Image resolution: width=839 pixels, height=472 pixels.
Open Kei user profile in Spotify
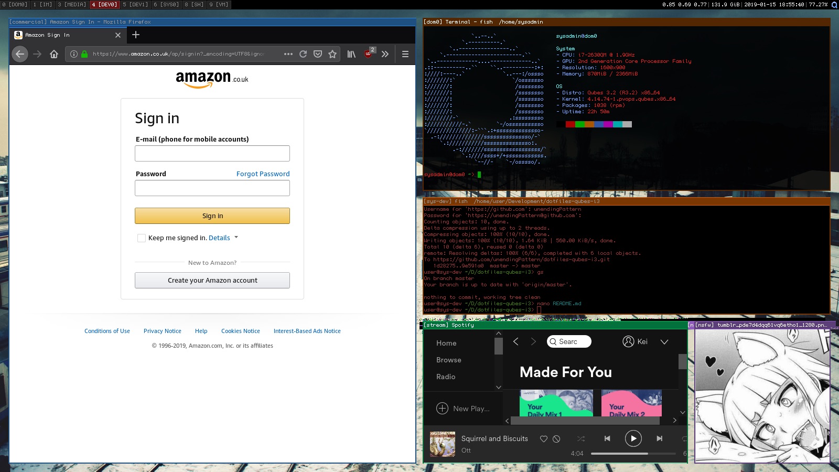pos(635,341)
